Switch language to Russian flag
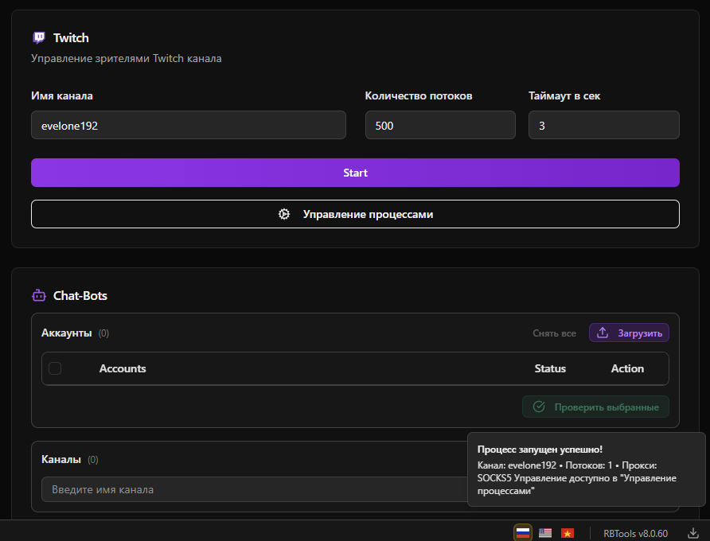 pos(523,533)
